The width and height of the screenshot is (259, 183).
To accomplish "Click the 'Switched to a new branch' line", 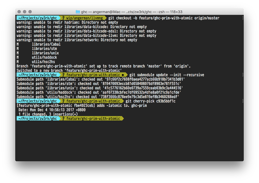I will (x=69, y=70).
